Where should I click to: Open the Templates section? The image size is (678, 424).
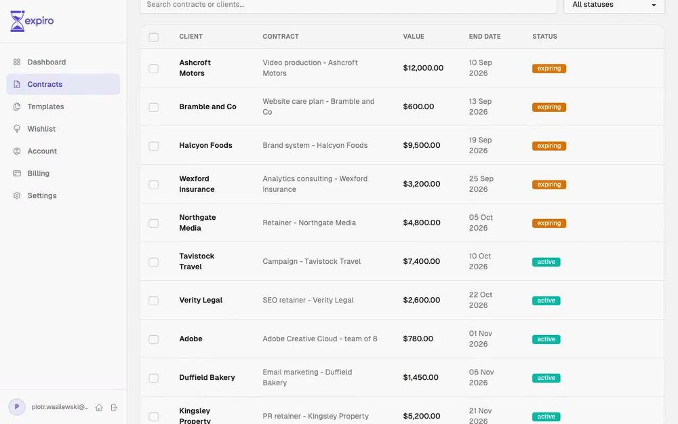[63, 107]
